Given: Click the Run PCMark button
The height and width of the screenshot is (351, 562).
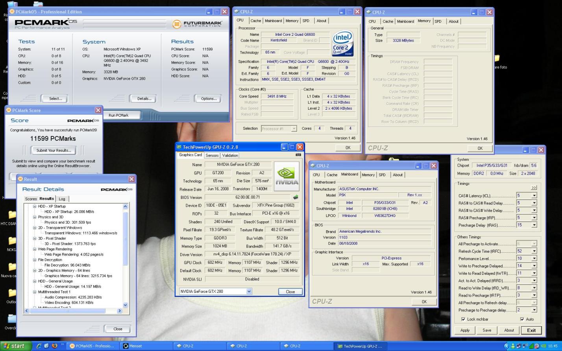Looking at the screenshot, I should pyautogui.click(x=118, y=115).
